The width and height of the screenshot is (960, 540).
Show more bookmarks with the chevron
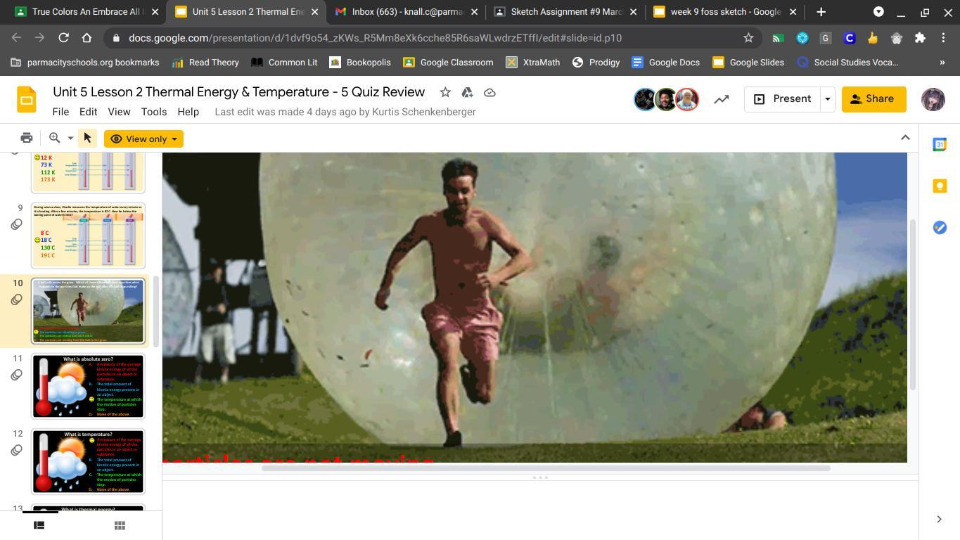[x=942, y=63]
